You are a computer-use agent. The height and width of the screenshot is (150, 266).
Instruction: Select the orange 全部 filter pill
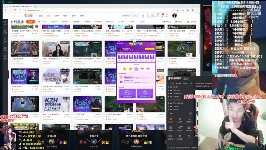click(x=31, y=22)
